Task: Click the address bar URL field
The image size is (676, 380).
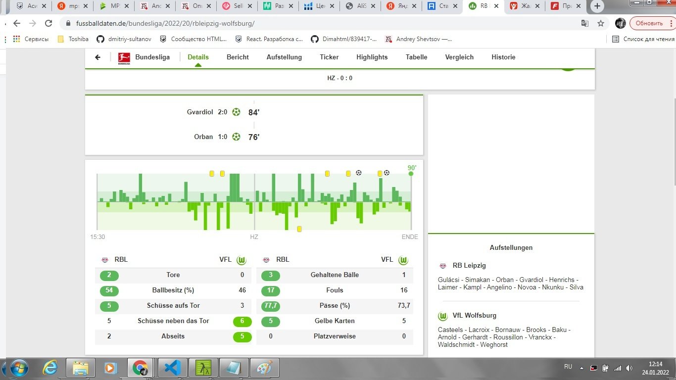Action: (297, 23)
